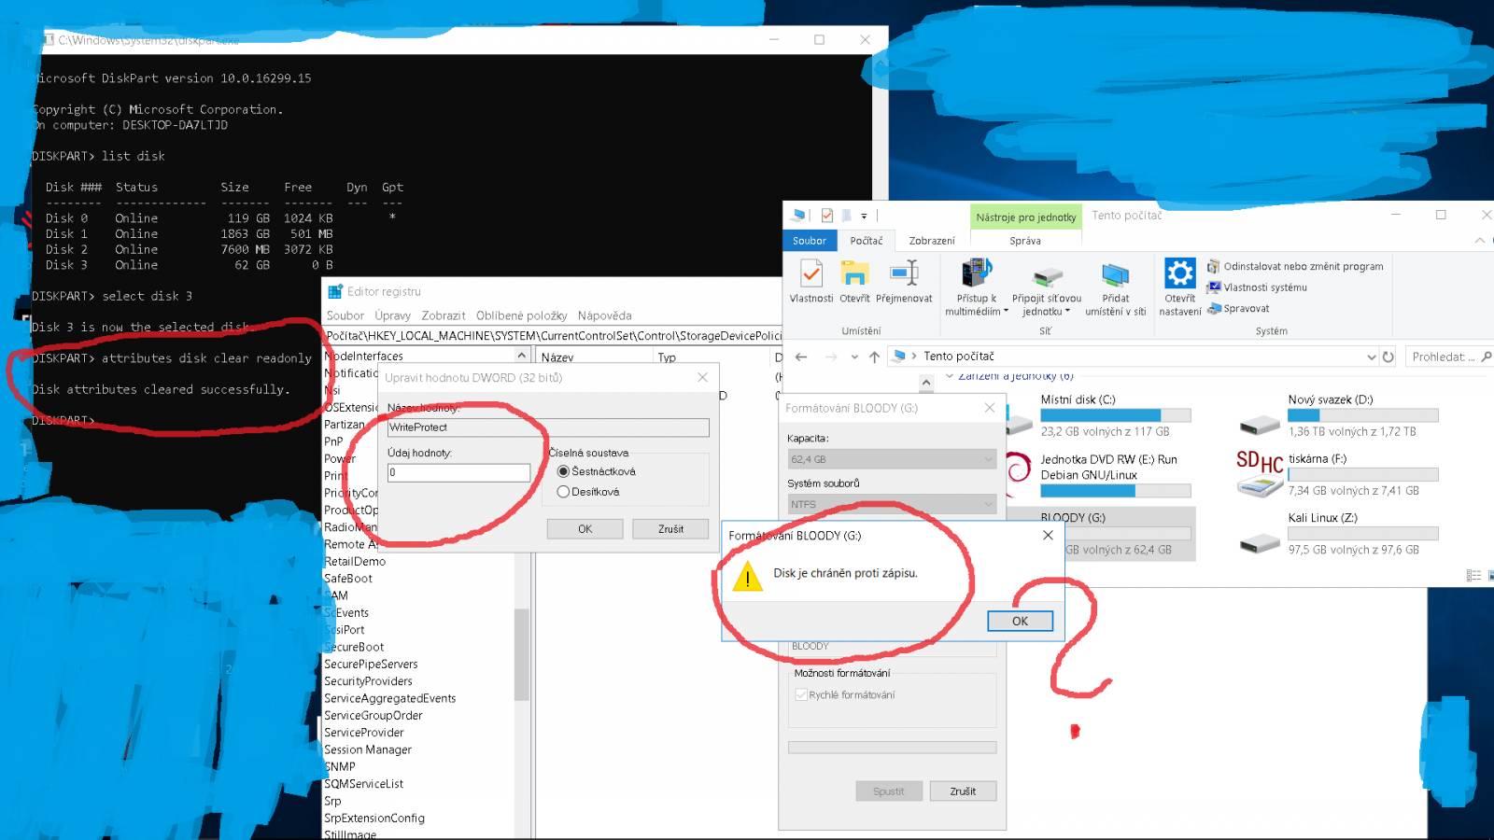This screenshot has height=840, width=1494.
Task: Click the Explorer back arrow
Action: (x=801, y=357)
